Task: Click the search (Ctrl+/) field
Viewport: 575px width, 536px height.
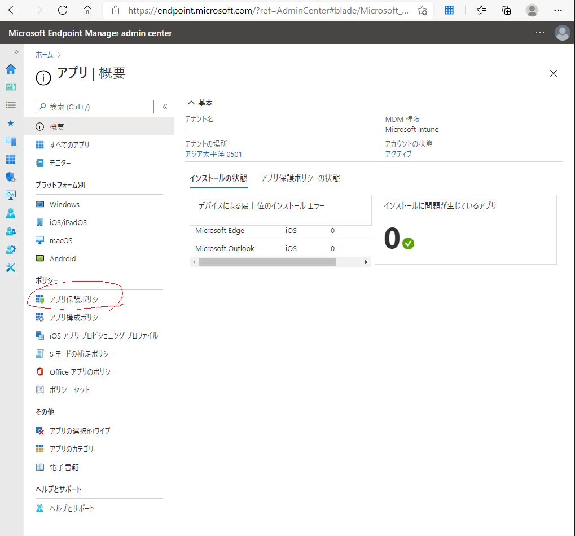Action: 95,107
